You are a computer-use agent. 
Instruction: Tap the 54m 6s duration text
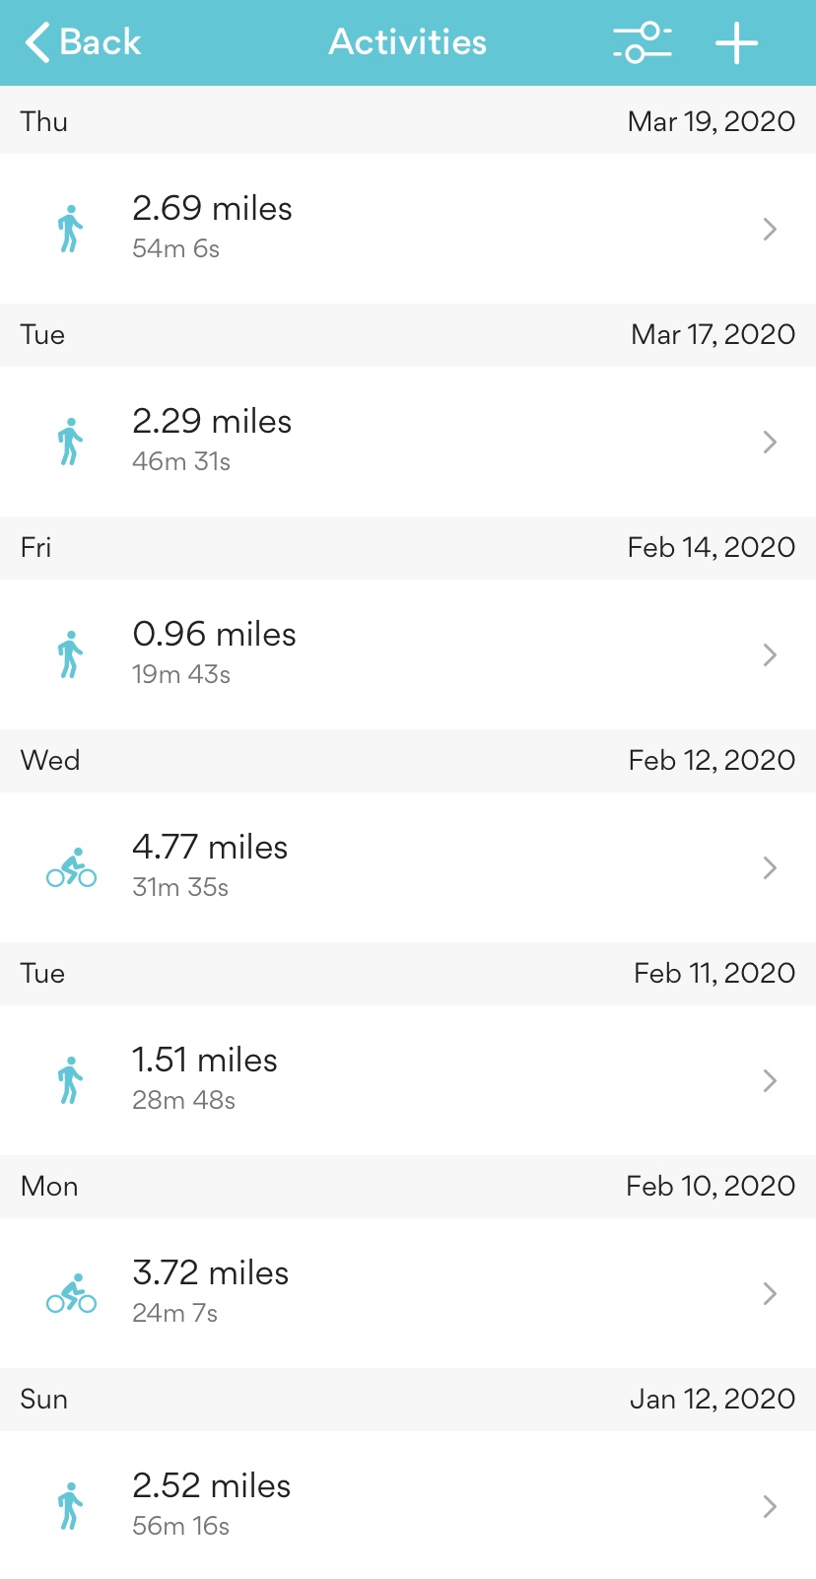(176, 249)
